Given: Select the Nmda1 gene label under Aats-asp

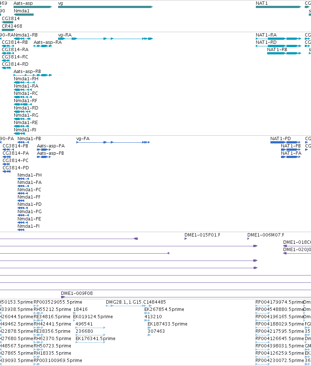Looking at the screenshot, I should (22, 11).
